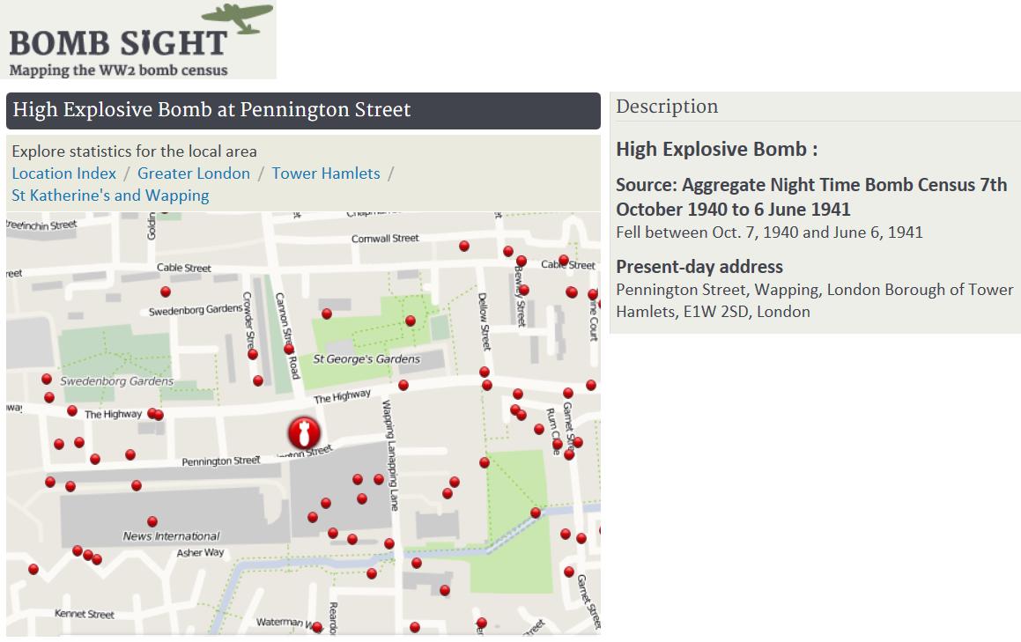Click 'Fell between Oct. 7, 1940 and June 6, 1941'

tap(769, 232)
